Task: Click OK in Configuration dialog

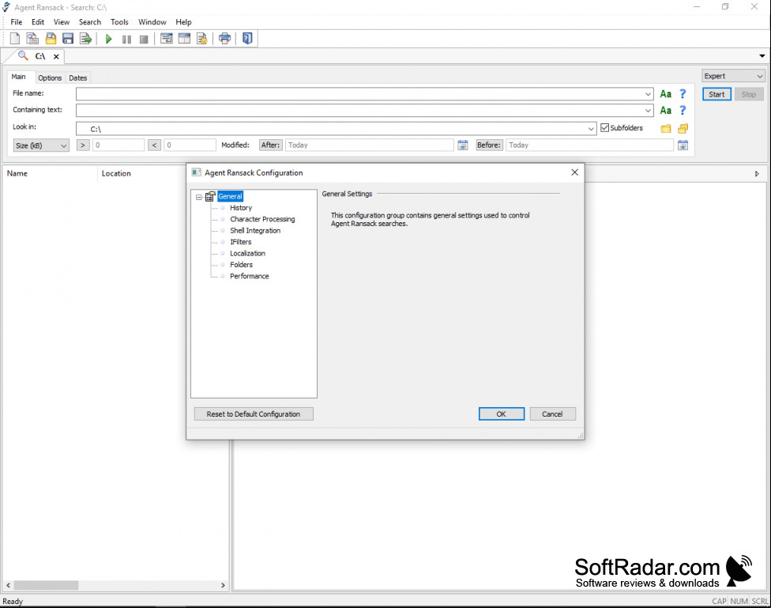Action: coord(501,414)
